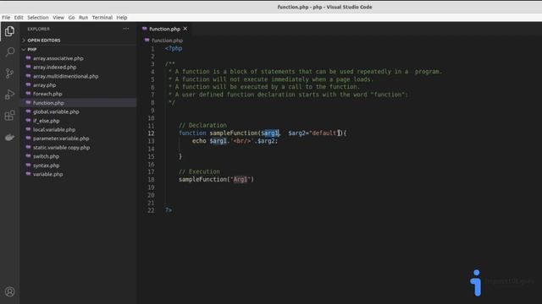
Task: Click the // Execution comment
Action: click(199, 171)
